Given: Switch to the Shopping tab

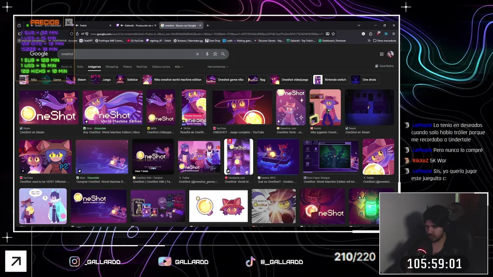Looking at the screenshot, I should (x=112, y=67).
